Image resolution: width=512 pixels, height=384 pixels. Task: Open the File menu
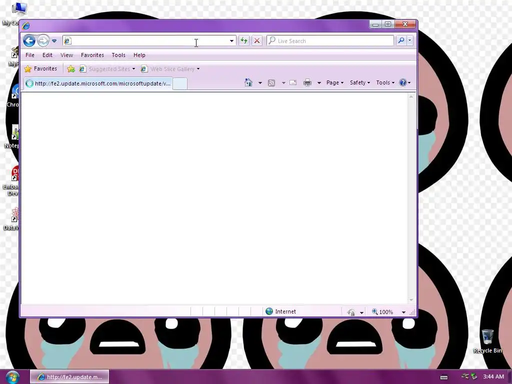(x=30, y=55)
